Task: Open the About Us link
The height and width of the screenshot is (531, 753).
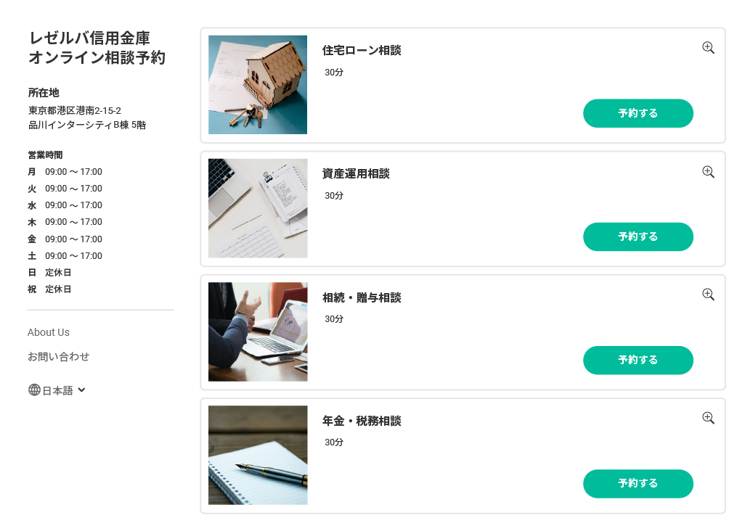Action: [x=49, y=332]
